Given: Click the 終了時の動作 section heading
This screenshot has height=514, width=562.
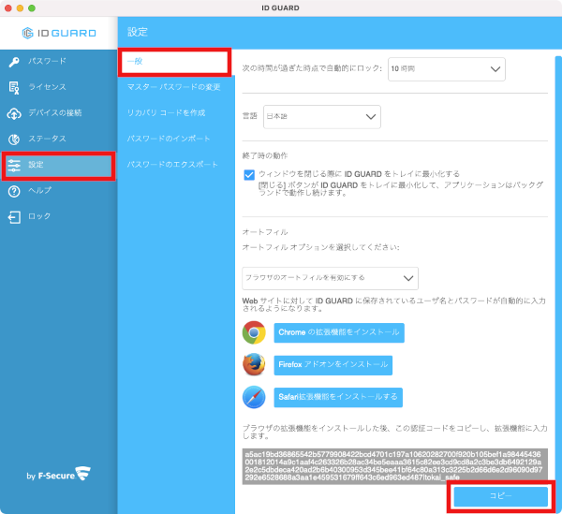Looking at the screenshot, I should click(x=265, y=155).
